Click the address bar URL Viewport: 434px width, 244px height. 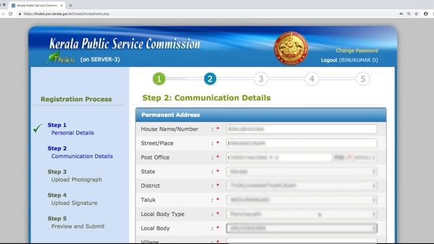[x=66, y=14]
